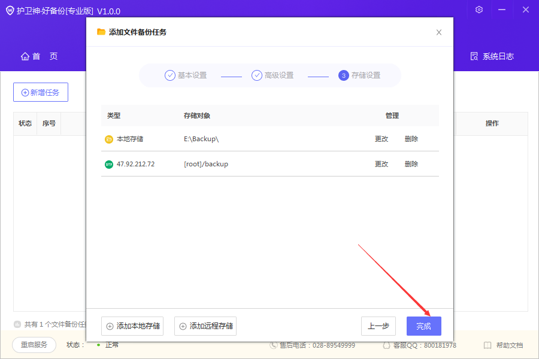Click the bar chart icon beside 共有 1 个文件备份任务
The width and height of the screenshot is (539, 359).
(x=17, y=324)
